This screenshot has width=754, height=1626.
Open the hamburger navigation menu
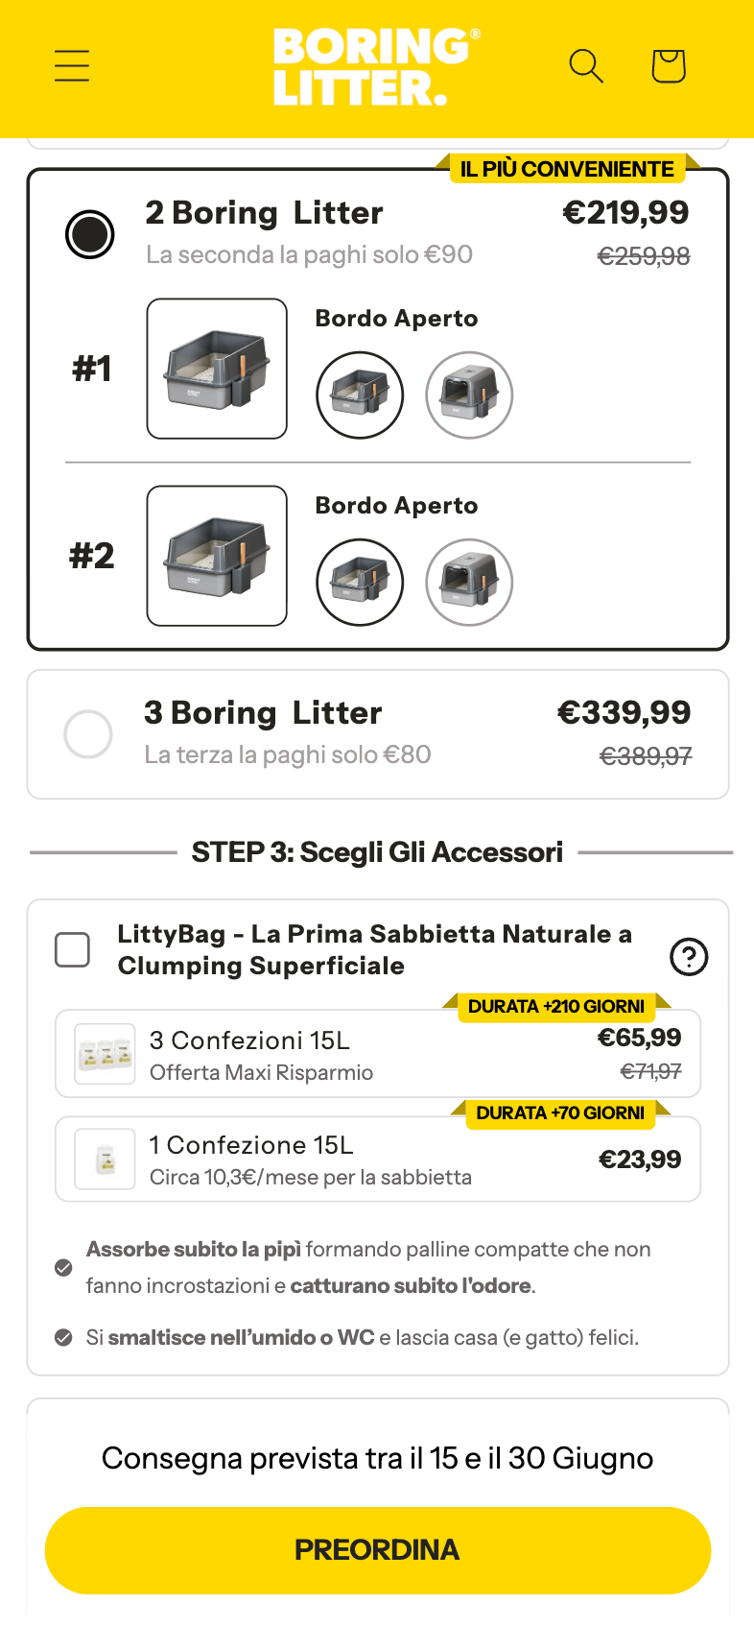pos(72,66)
